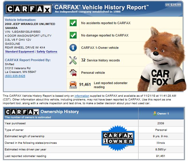Click the '9 yrs. 9 mo.' value
The image size is (193, 161).
click(161, 136)
